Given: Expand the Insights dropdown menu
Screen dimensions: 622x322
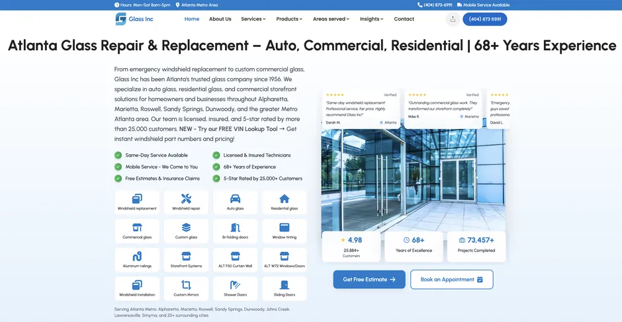Looking at the screenshot, I should [371, 19].
